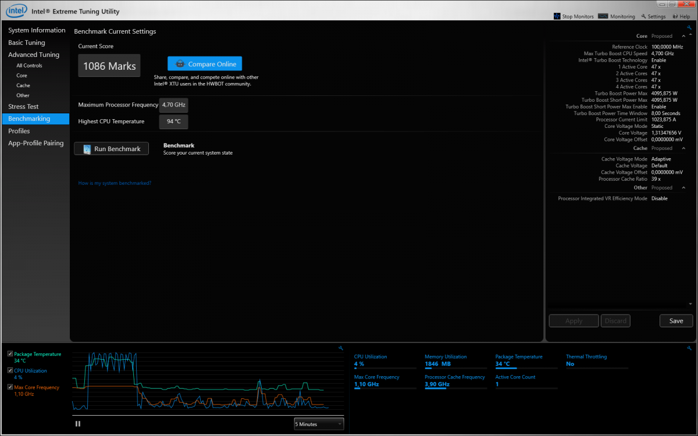Click the Reference Clock value 100,0000 MHz
The width and height of the screenshot is (698, 436).
tap(666, 47)
